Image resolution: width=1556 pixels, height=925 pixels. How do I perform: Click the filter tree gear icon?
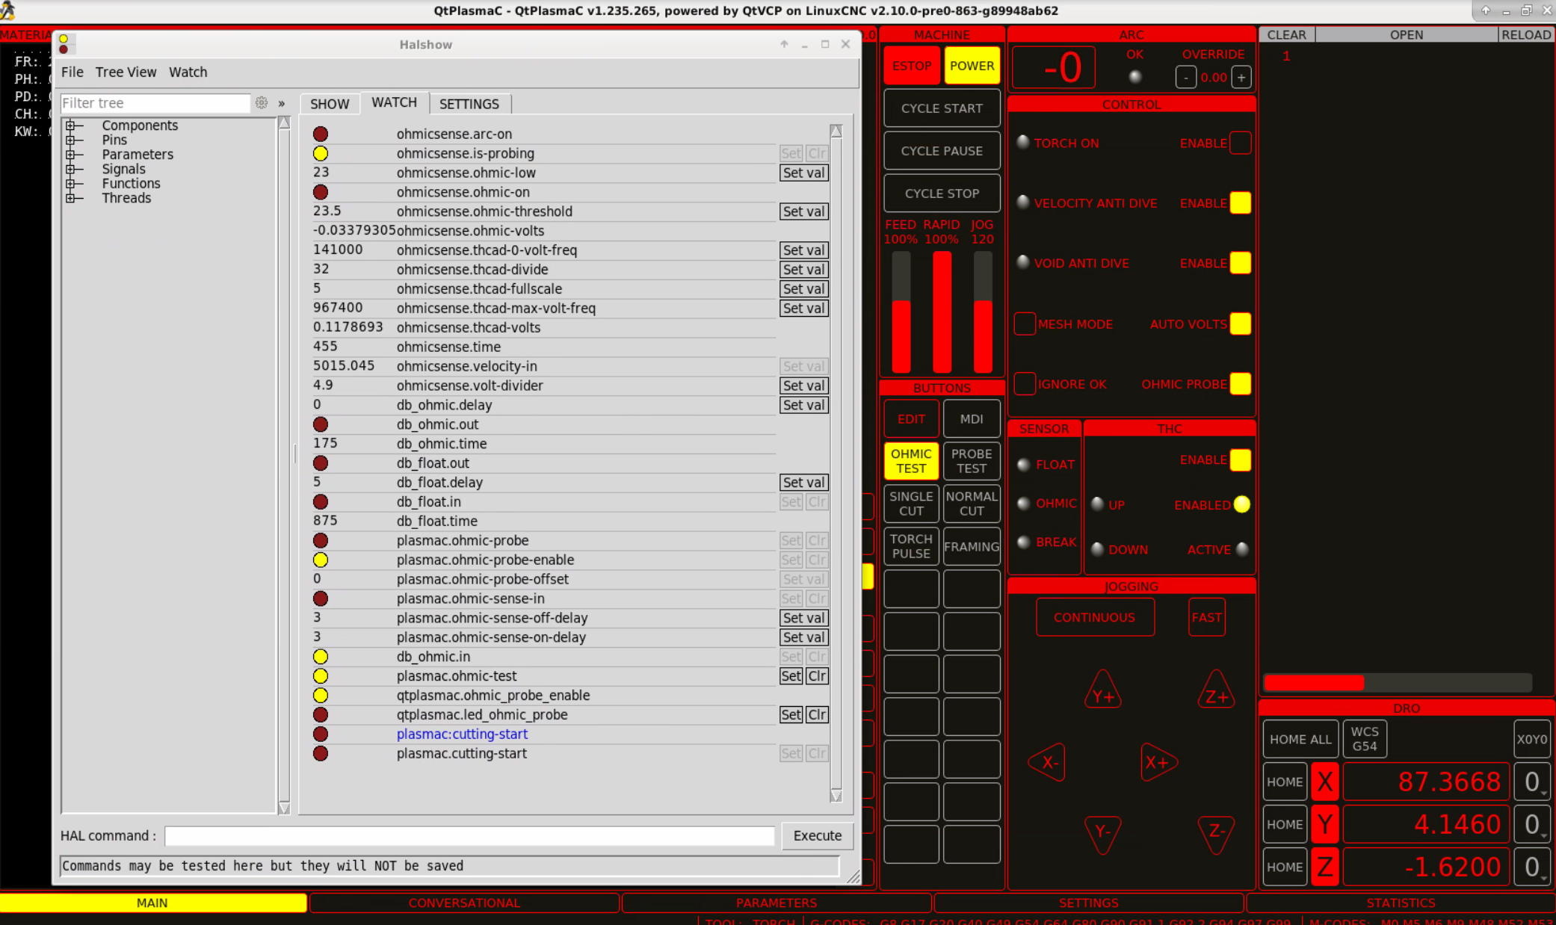click(261, 103)
